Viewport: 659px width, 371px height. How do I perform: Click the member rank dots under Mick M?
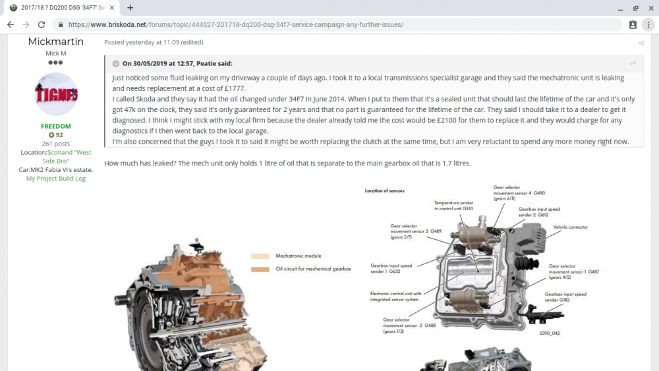(x=55, y=63)
